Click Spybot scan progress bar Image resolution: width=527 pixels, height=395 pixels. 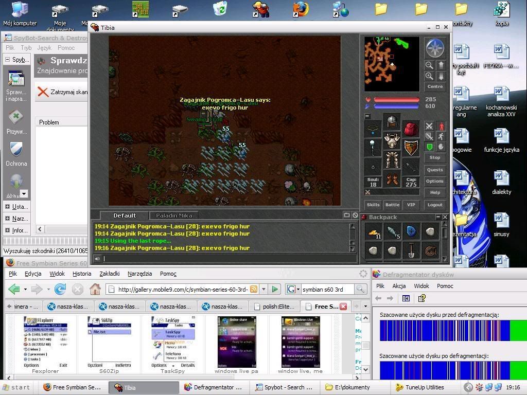pyautogui.click(x=45, y=241)
